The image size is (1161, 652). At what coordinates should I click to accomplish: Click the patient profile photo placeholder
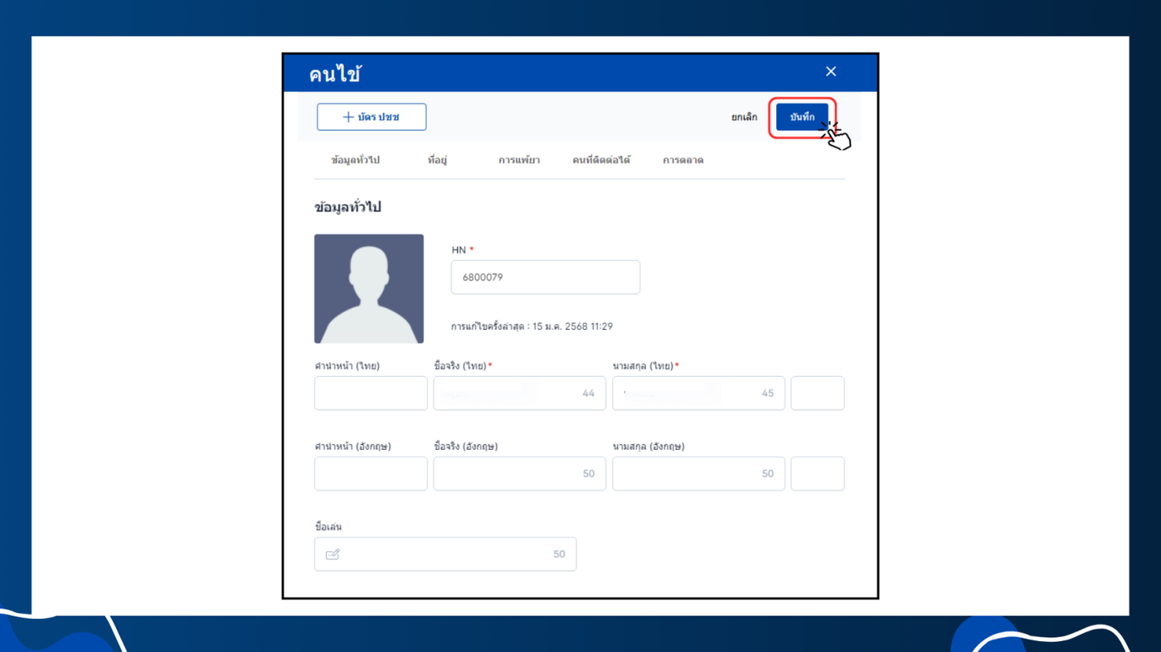coord(369,288)
